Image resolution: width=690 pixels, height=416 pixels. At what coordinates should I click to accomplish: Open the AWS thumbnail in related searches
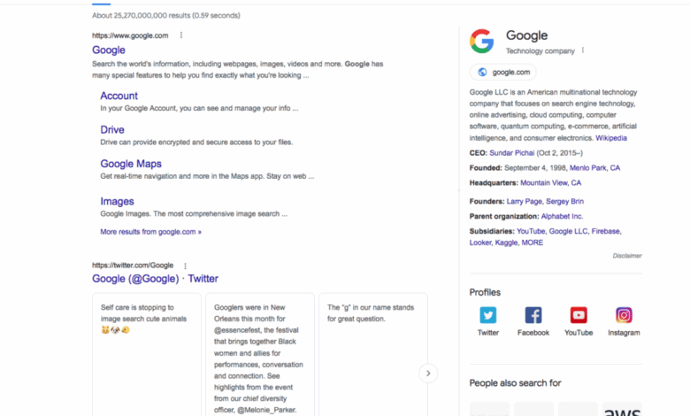622,409
